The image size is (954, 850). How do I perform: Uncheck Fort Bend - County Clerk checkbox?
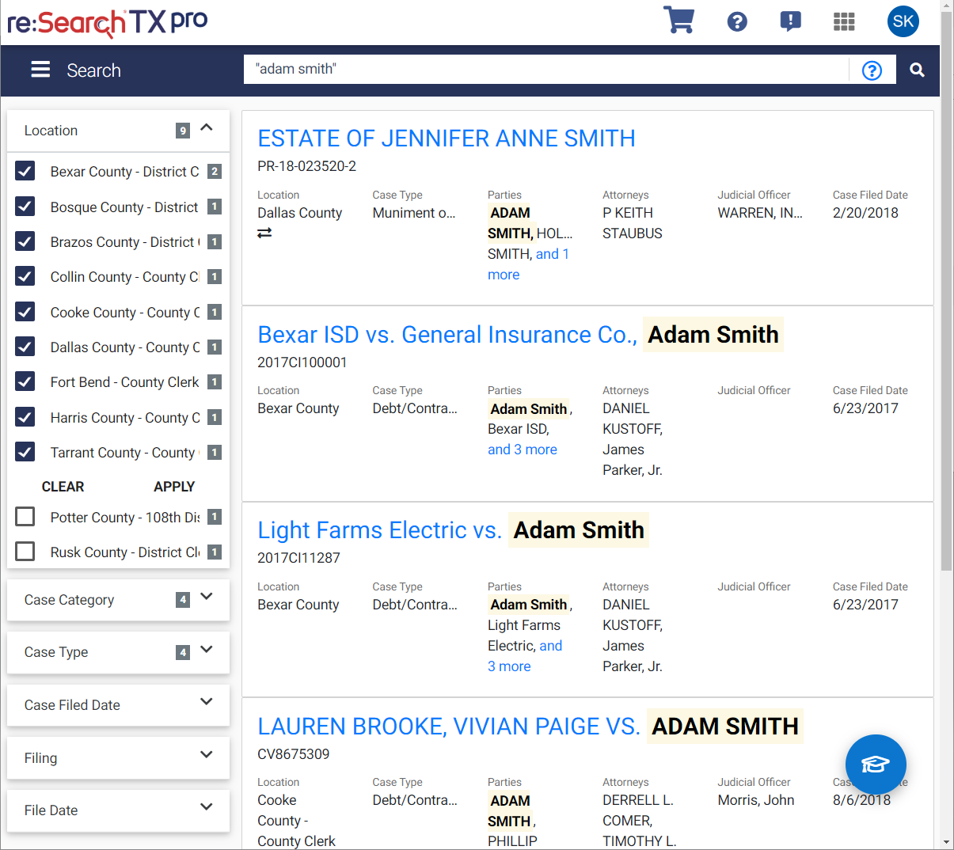pyautogui.click(x=25, y=381)
